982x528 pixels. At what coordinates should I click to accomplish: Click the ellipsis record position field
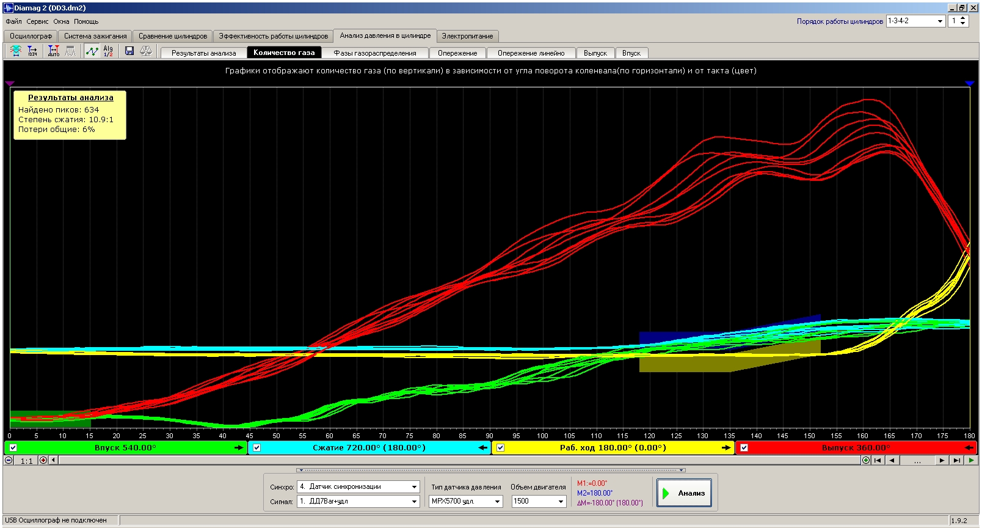(917, 460)
